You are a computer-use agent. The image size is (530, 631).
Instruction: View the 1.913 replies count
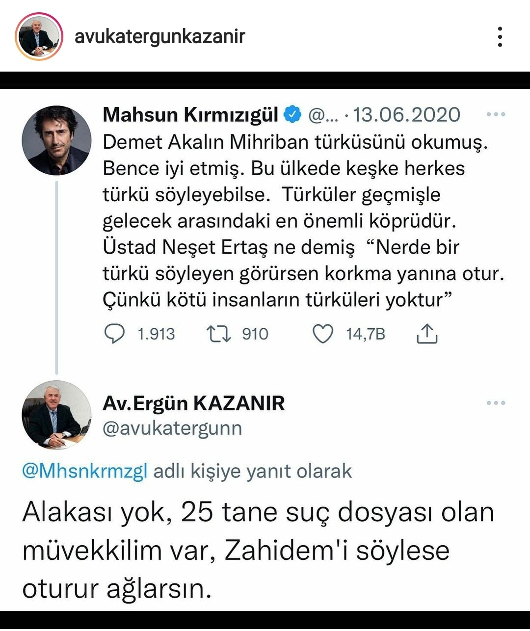[x=156, y=334]
